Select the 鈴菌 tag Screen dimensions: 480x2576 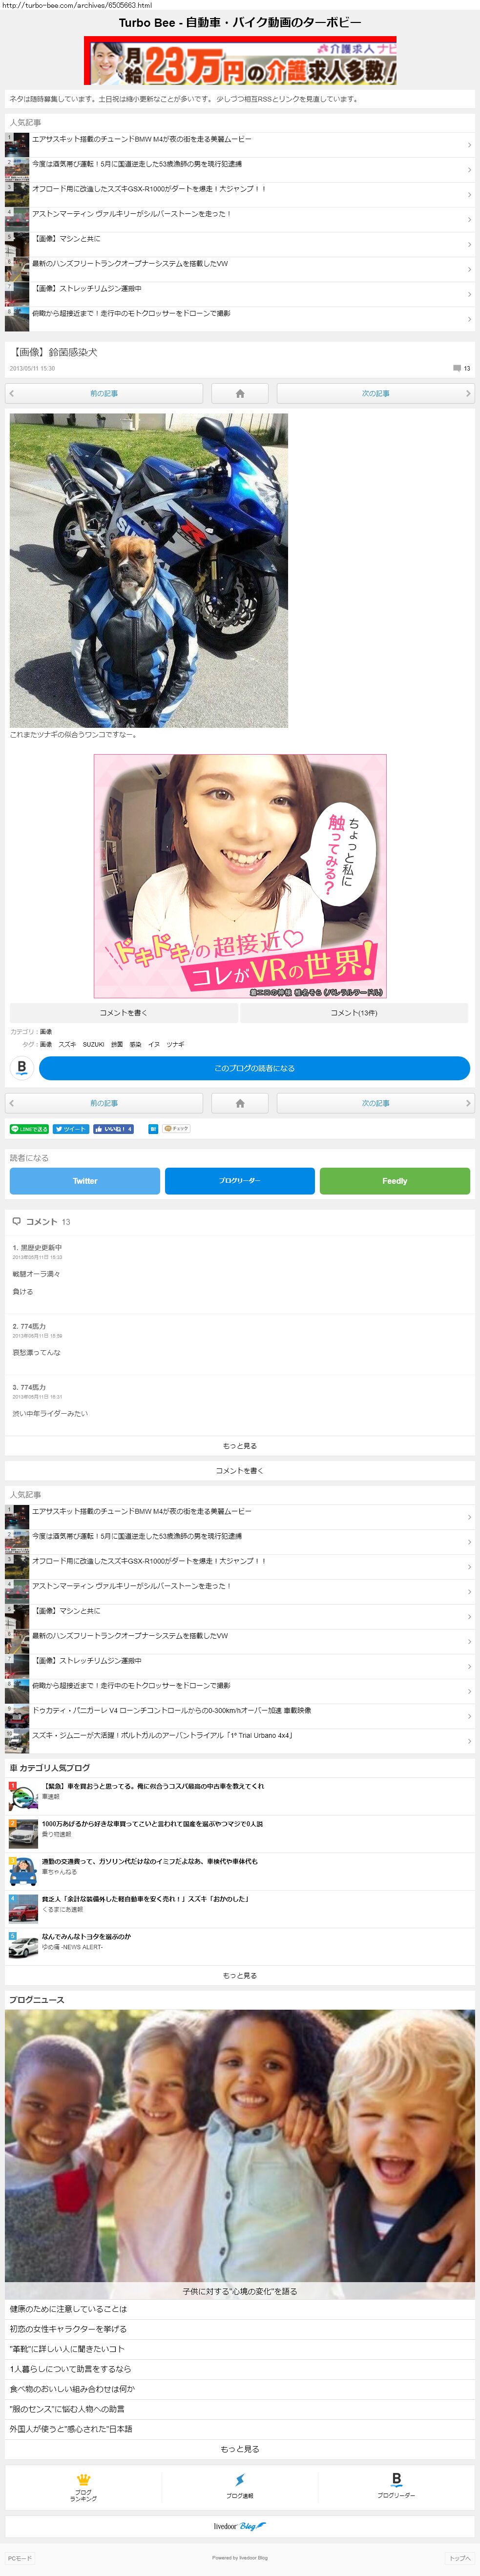tap(117, 1044)
